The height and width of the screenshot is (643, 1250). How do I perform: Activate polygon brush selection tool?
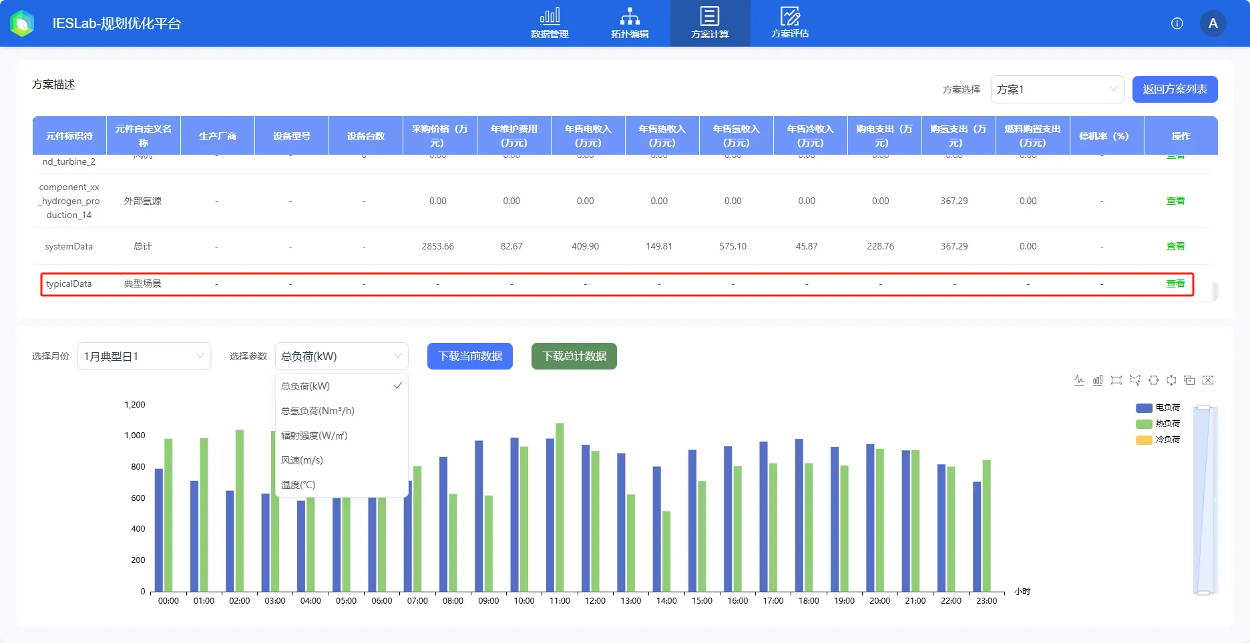[1134, 380]
